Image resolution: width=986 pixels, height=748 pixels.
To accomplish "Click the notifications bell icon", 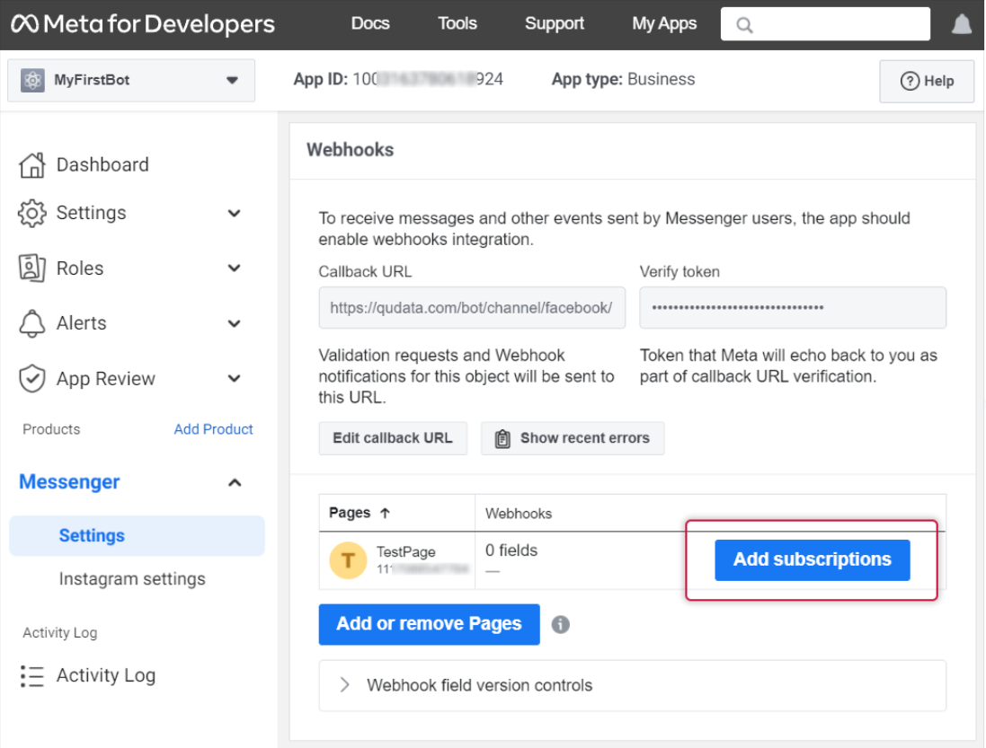I will point(962,24).
